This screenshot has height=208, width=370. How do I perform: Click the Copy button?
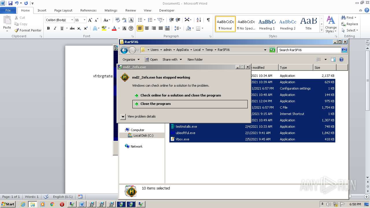click(21, 24)
